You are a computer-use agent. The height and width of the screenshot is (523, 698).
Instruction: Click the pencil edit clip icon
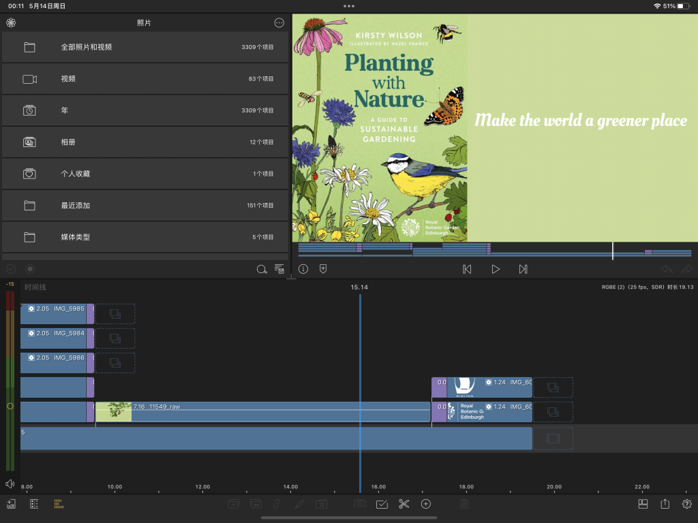click(x=299, y=504)
